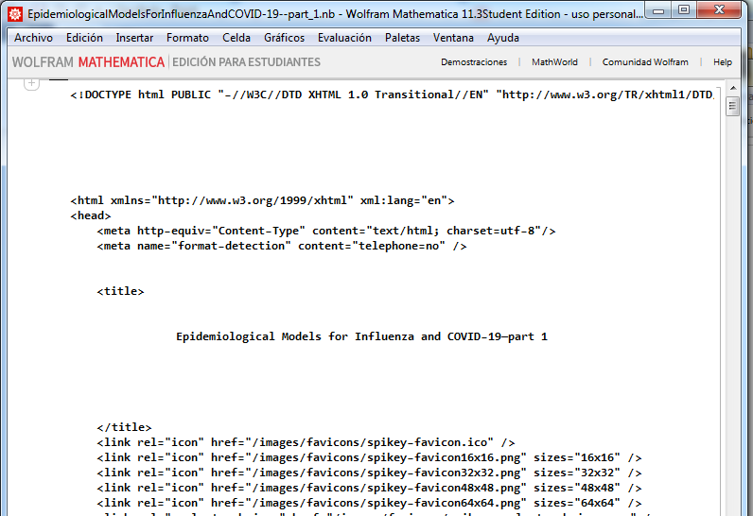Open the Demostraciones link
753x516 pixels.
474,62
